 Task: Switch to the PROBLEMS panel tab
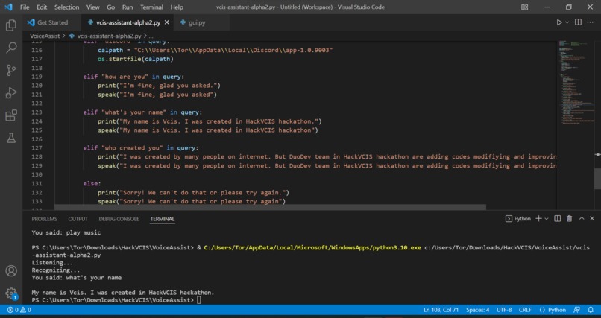(45, 219)
